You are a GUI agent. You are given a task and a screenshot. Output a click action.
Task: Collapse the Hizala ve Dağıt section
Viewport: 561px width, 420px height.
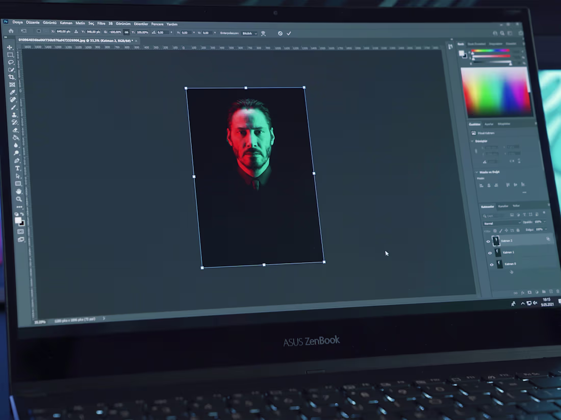click(x=476, y=172)
